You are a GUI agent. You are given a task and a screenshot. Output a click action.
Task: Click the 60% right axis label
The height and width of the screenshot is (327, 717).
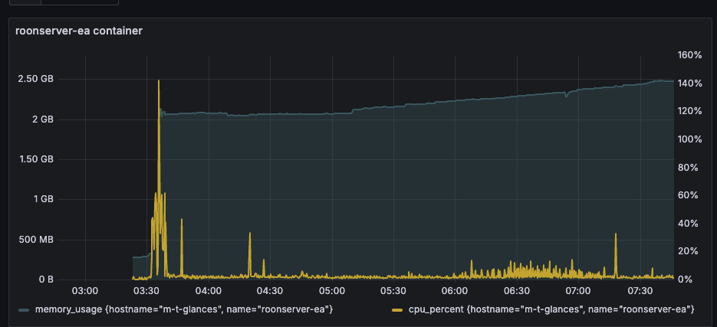click(x=687, y=195)
